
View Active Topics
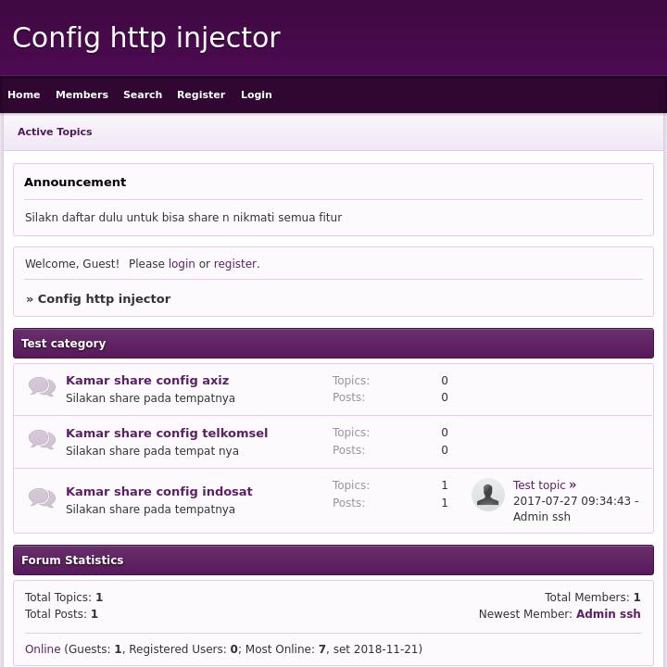coord(55,132)
